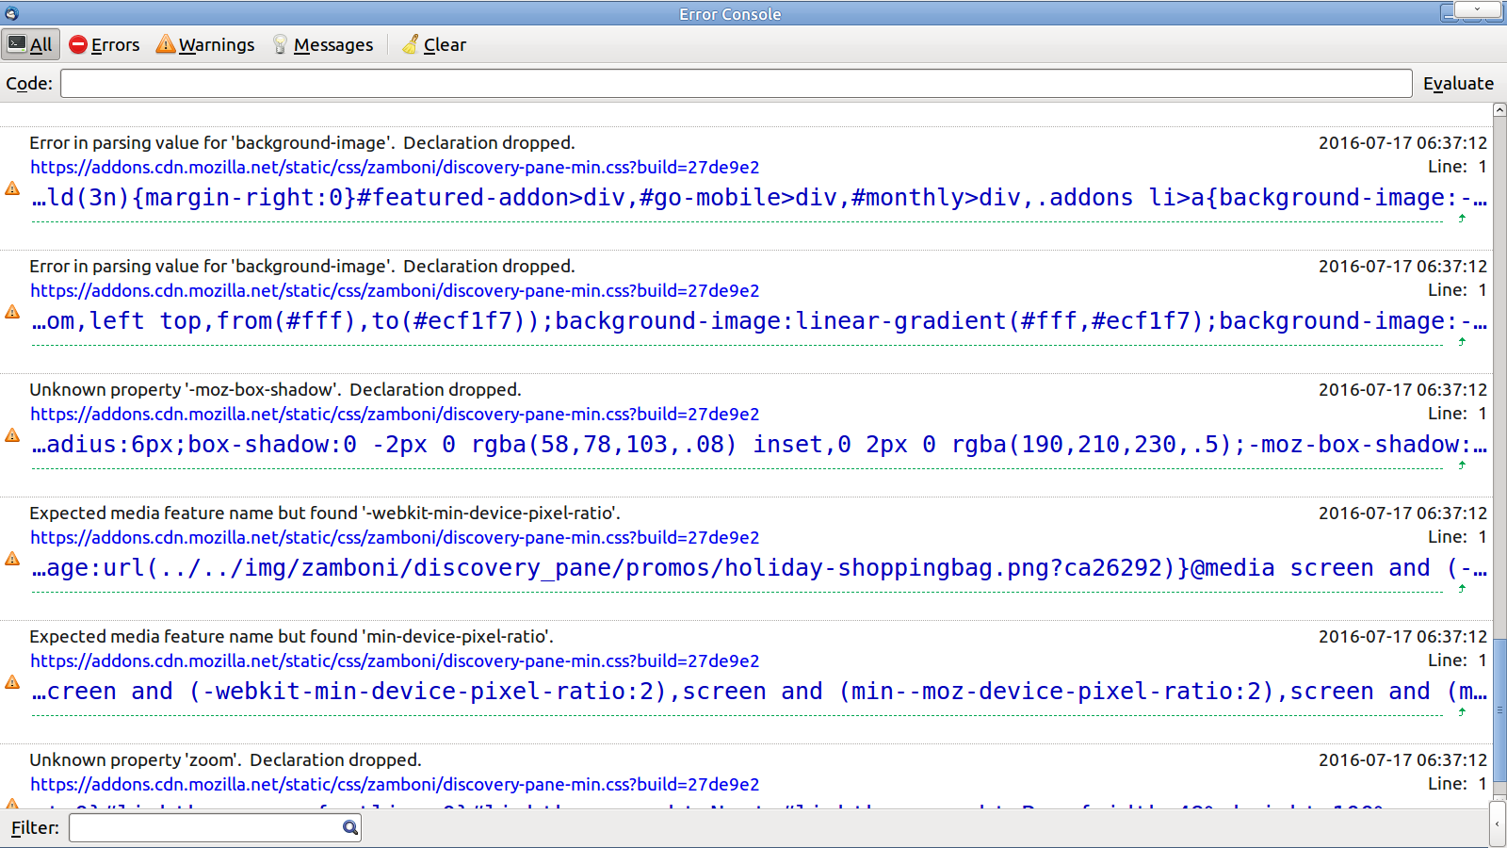1507x848 pixels.
Task: Open CSS link under -webkit-min-device-pixel-ratio warning
Action: tap(395, 537)
